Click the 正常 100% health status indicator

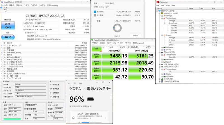pos(8,26)
